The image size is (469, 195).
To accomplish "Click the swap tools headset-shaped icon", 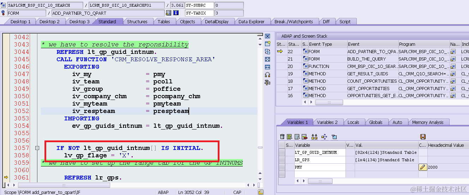I will click(267, 75).
